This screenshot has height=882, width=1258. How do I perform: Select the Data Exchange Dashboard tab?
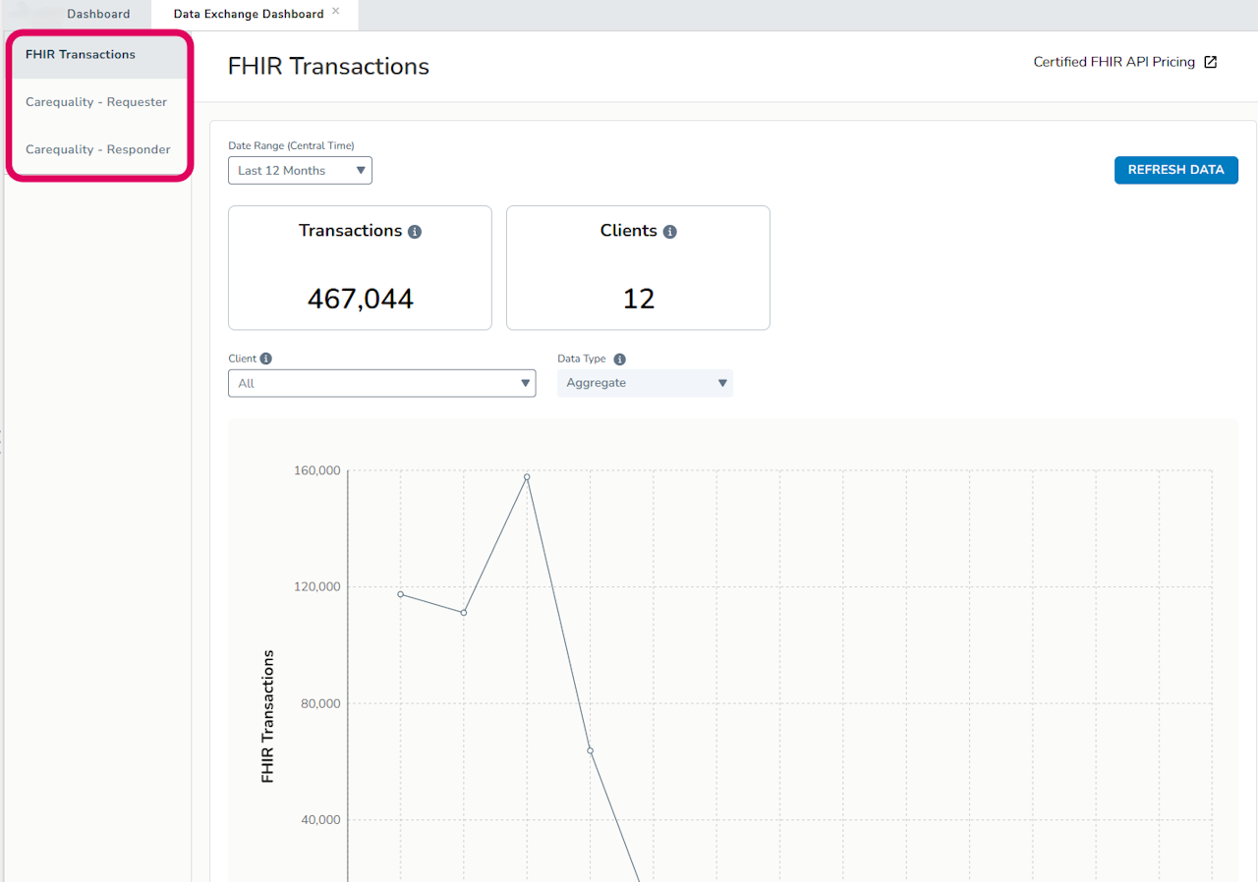[249, 14]
